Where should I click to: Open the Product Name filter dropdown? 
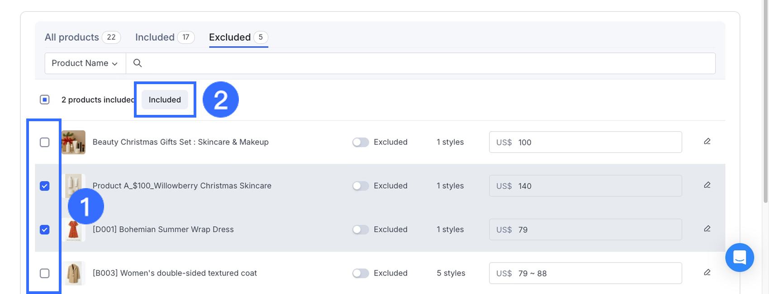point(85,63)
